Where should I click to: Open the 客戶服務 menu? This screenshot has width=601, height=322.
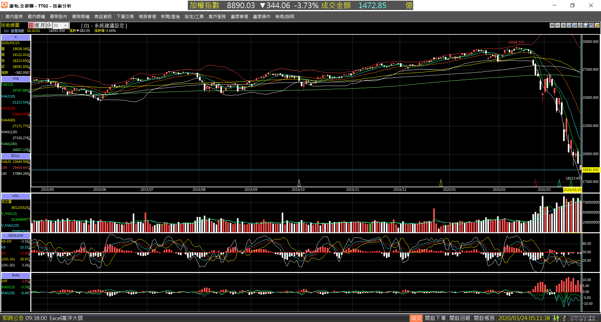pyautogui.click(x=217, y=17)
